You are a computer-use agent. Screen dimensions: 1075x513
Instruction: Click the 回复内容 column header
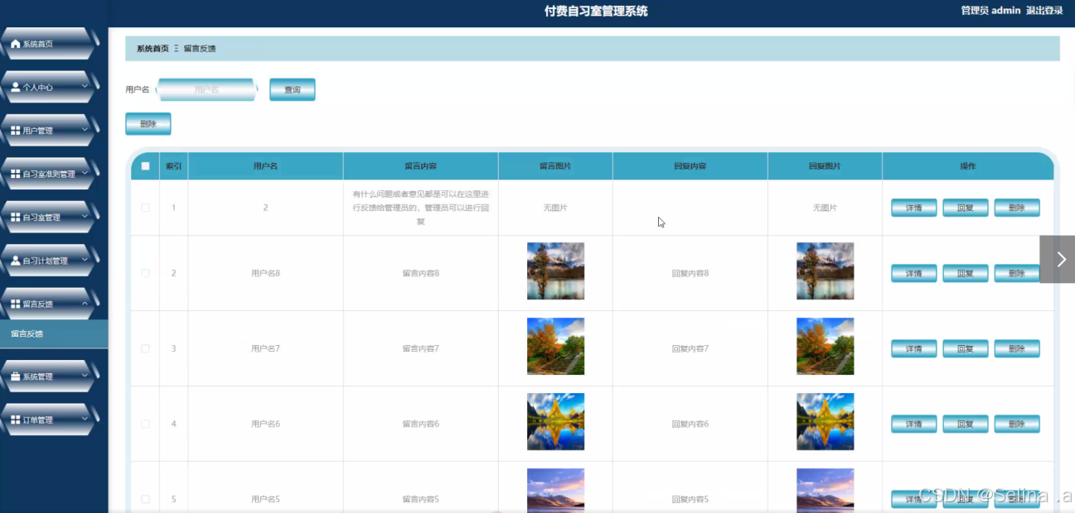coord(690,166)
